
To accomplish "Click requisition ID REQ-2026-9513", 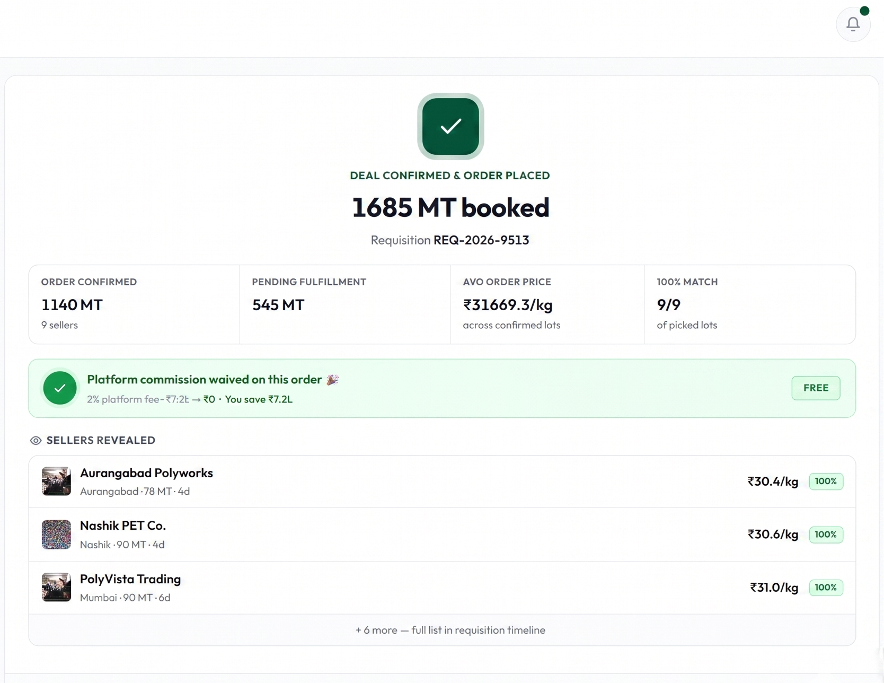I will pyautogui.click(x=481, y=240).
